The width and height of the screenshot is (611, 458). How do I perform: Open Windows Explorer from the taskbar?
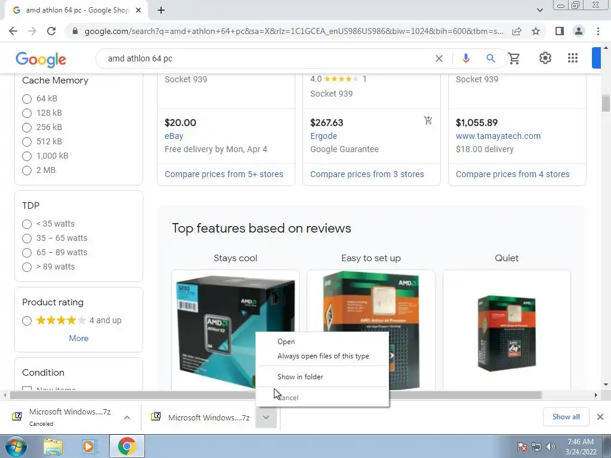coord(53,447)
